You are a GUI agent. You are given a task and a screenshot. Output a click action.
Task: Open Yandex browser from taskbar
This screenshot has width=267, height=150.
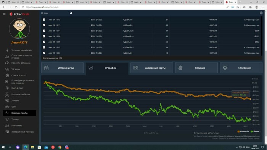tap(53, 147)
